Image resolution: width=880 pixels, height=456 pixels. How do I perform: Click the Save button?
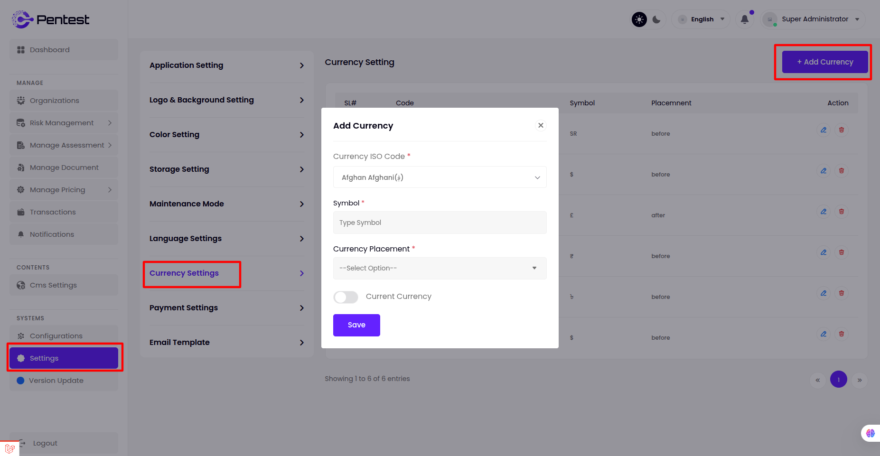coord(356,325)
